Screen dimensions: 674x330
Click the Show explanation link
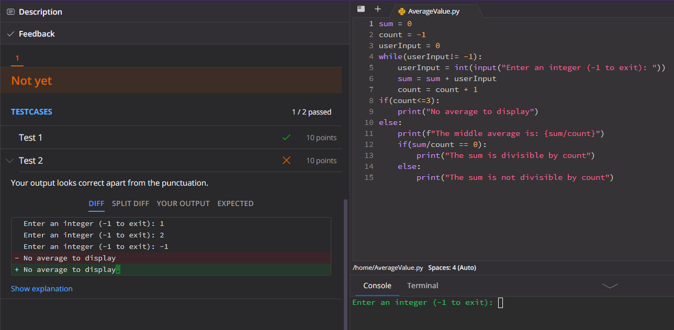click(42, 289)
